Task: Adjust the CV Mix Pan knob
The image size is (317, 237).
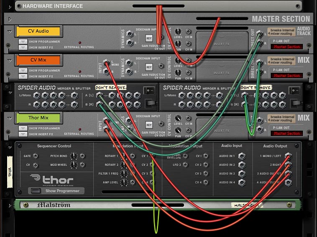Action: point(178,72)
